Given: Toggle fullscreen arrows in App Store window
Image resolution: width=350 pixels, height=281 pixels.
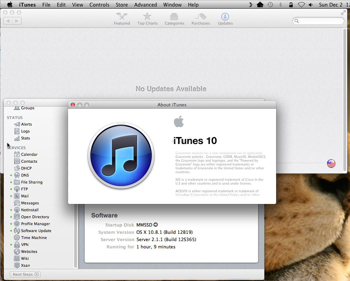Looking at the screenshot, I should pyautogui.click(x=343, y=13).
